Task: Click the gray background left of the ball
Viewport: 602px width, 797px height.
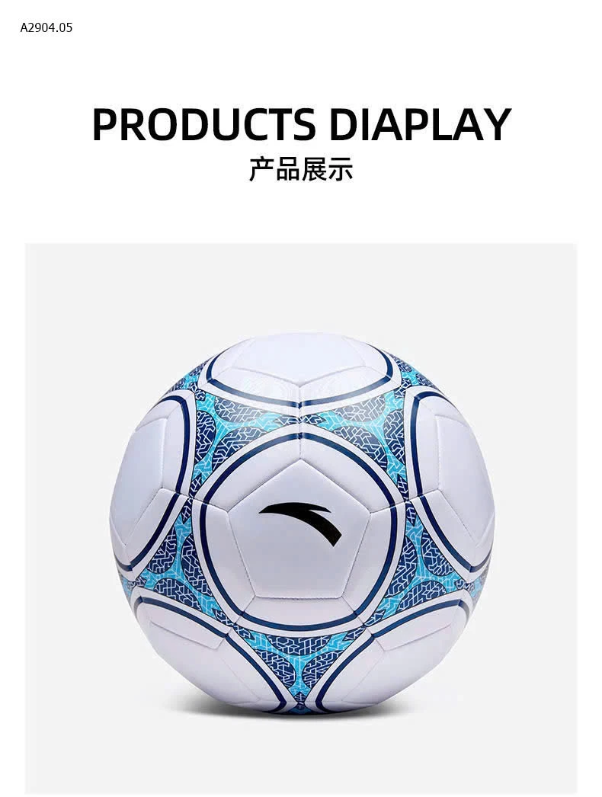Action: coord(66,518)
